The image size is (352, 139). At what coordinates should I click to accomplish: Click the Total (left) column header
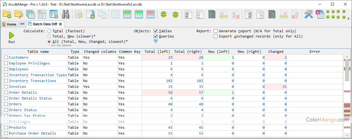[x=157, y=52]
